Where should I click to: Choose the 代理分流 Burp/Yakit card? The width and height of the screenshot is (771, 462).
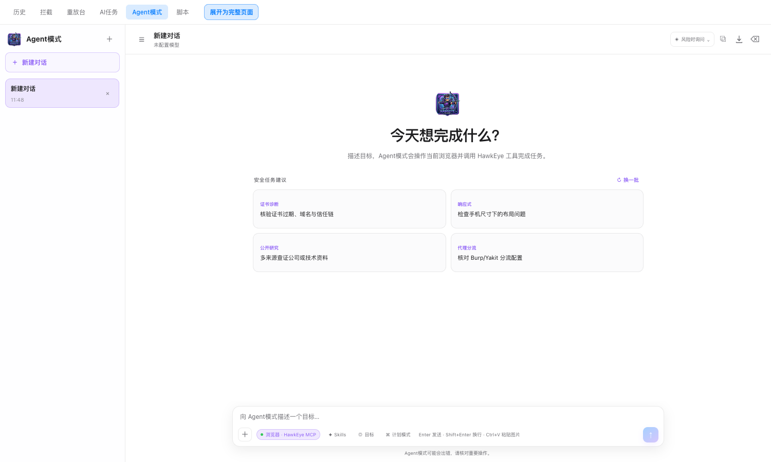coord(547,253)
